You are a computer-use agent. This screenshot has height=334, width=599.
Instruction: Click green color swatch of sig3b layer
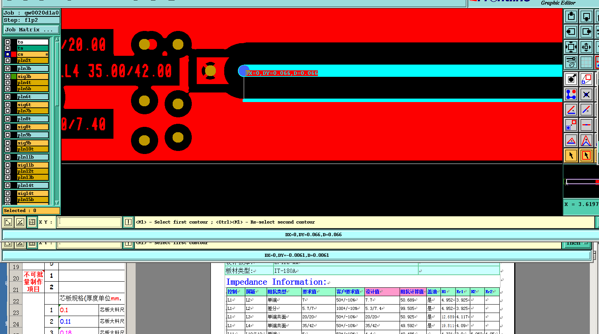14,76
